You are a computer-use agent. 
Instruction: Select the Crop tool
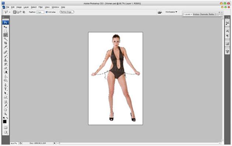(x=6, y=43)
